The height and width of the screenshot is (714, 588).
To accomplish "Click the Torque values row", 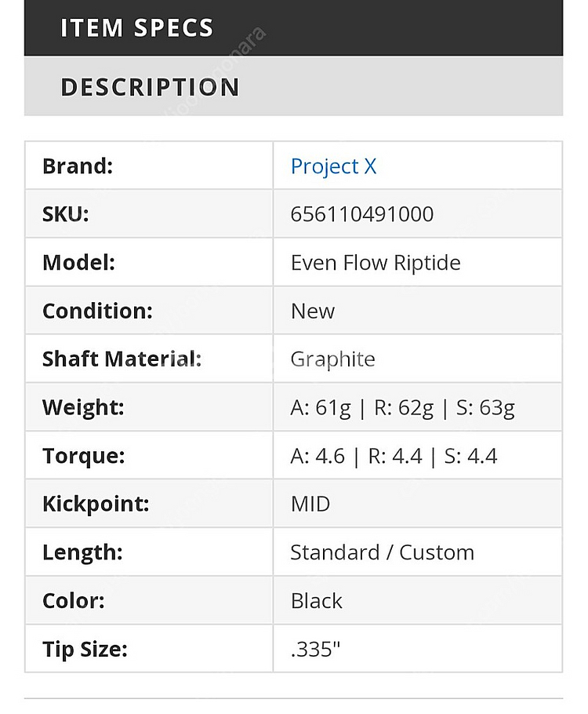I will (293, 456).
